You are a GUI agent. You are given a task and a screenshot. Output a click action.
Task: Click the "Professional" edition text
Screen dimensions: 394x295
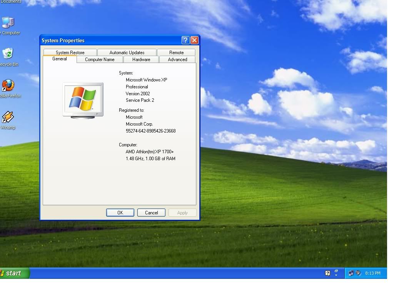click(137, 87)
